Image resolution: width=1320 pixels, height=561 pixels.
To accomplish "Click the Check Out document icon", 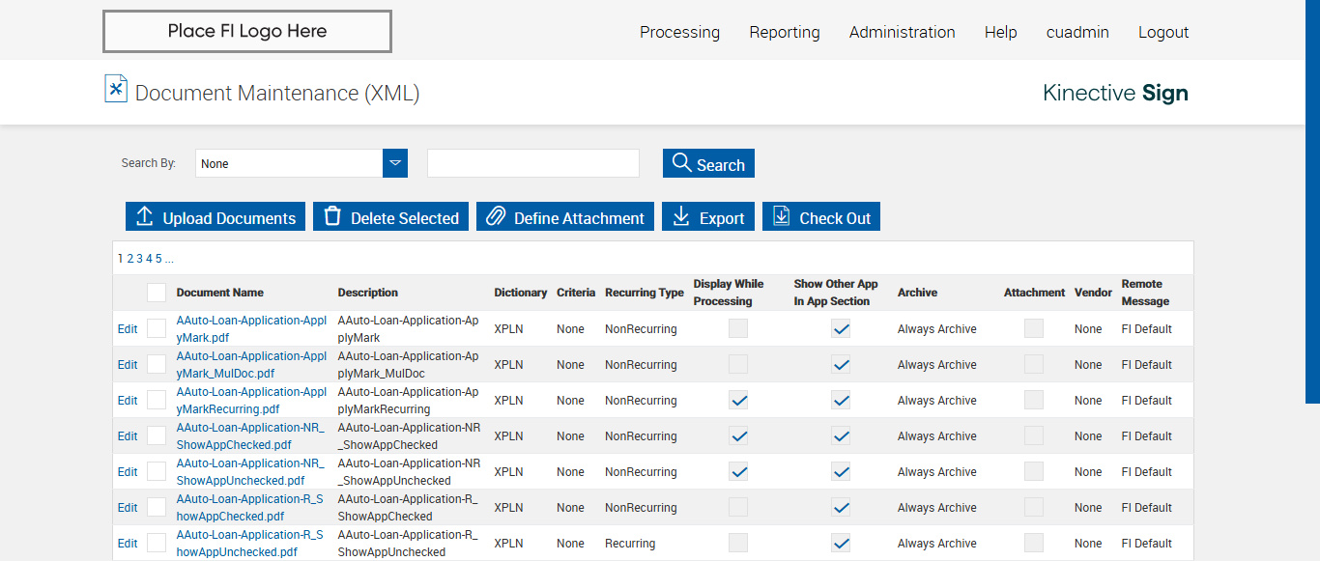I will point(782,216).
